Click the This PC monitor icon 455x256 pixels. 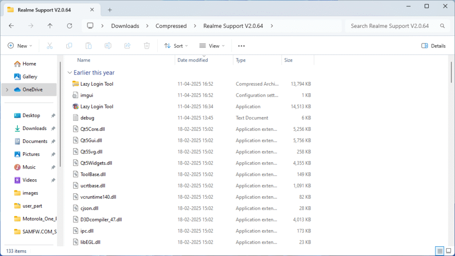point(90,26)
